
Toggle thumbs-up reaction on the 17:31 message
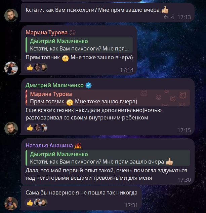[30, 203]
